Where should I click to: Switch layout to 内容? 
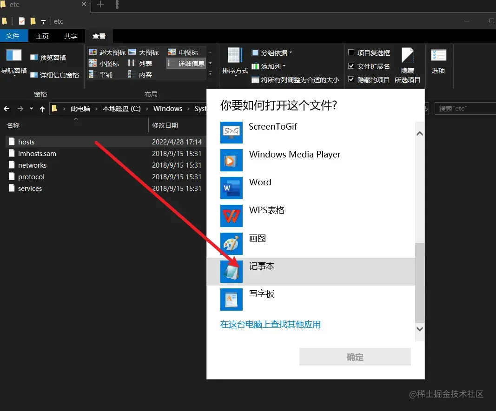pos(140,75)
